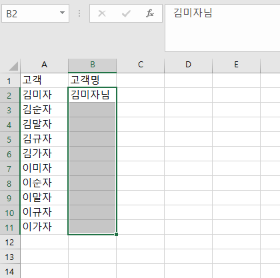
Task: Click the formula bar text 김미자님
Action: coord(193,13)
